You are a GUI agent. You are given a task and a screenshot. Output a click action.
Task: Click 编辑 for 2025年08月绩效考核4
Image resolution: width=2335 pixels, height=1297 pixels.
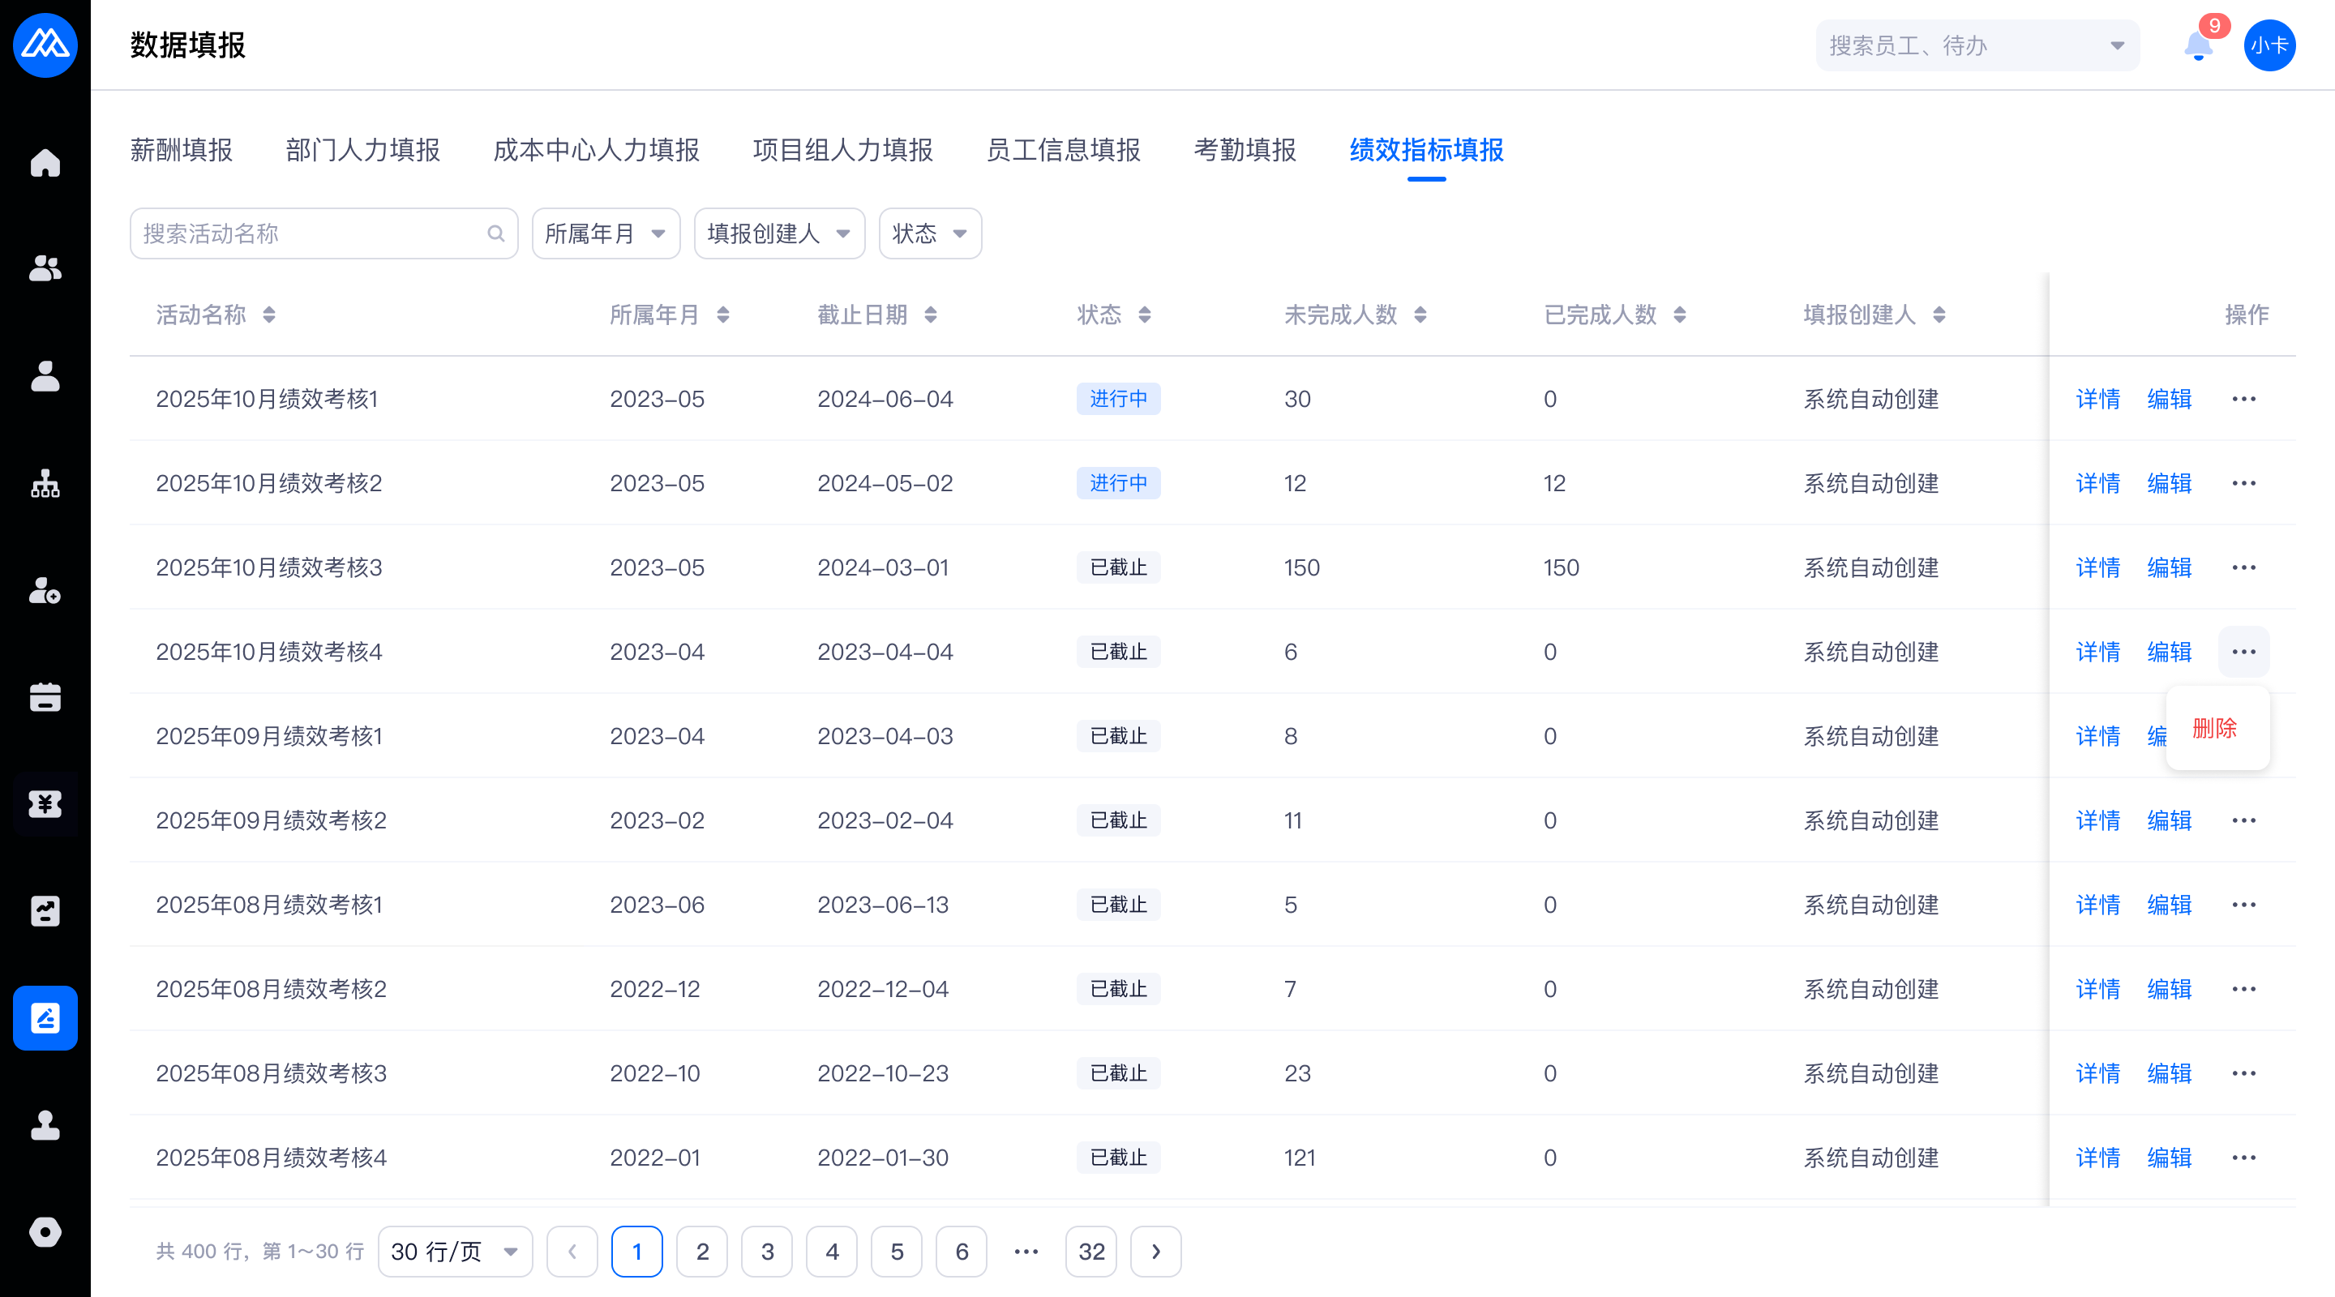pos(2169,1158)
